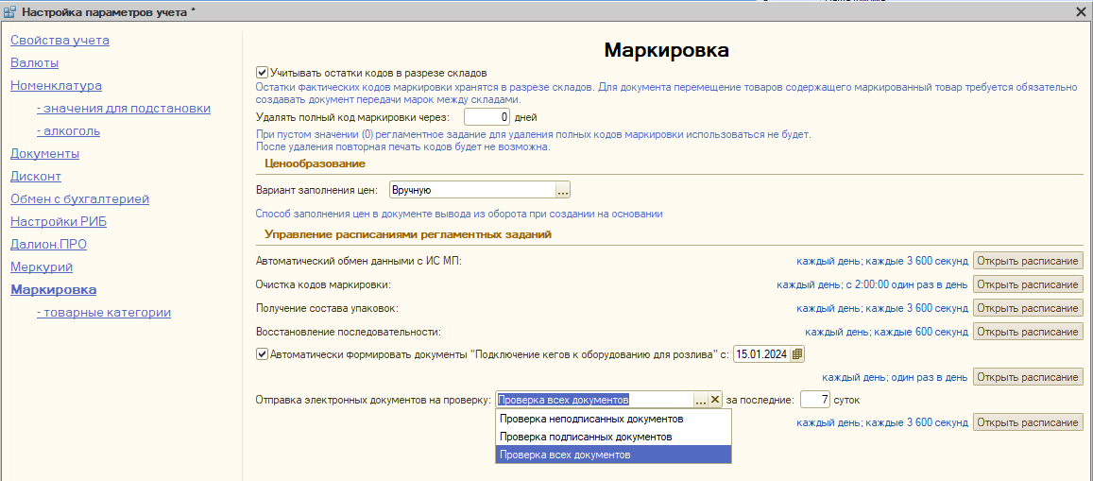1093x481 pixels.
Task: Open 'товарные категории' subsection
Action: [x=104, y=312]
